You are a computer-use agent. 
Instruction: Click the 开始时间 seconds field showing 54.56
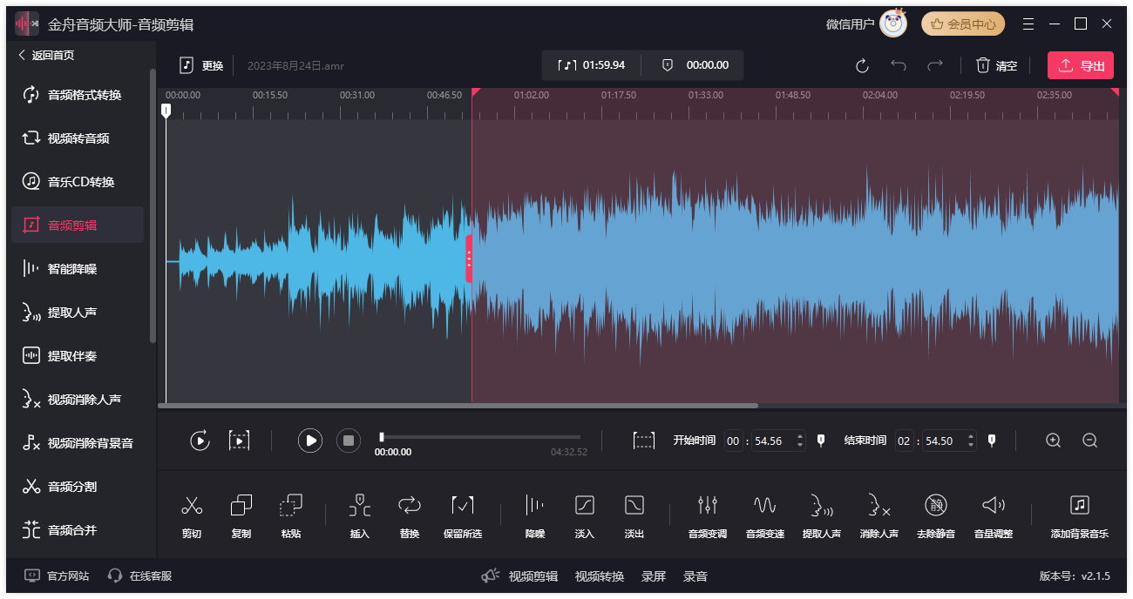click(769, 441)
